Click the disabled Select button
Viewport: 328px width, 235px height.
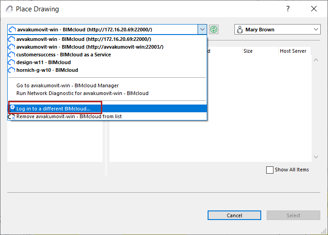click(293, 215)
